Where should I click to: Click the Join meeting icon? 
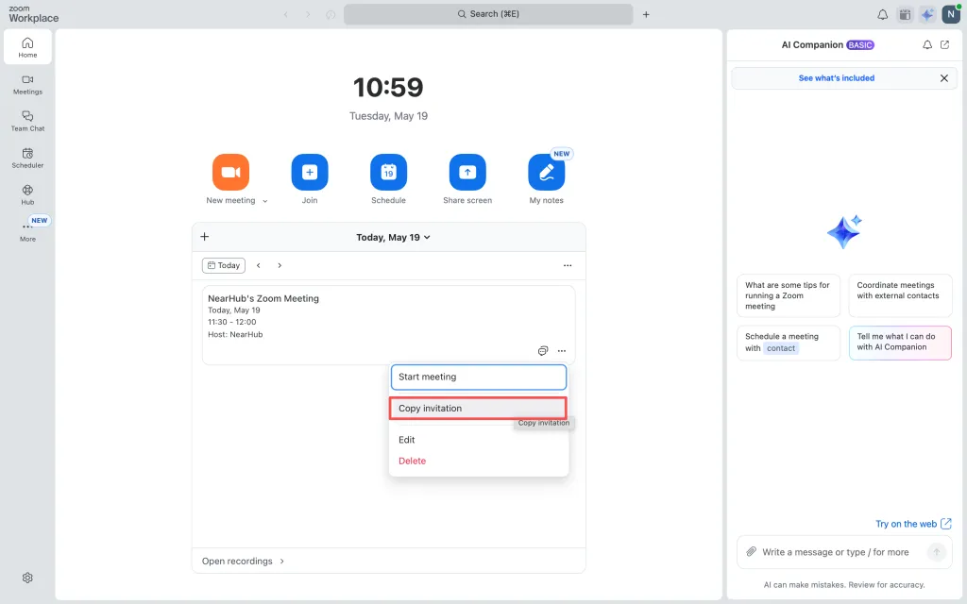tap(310, 172)
